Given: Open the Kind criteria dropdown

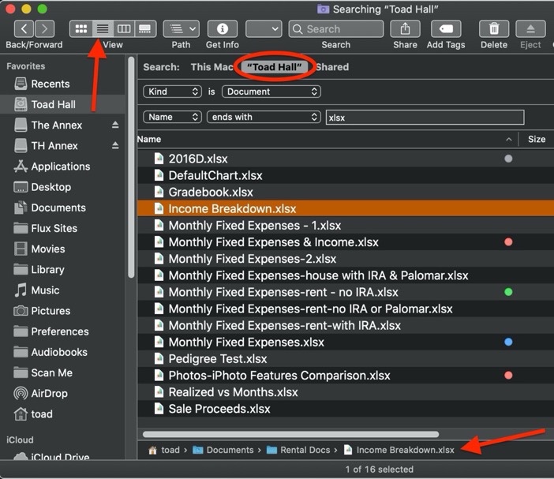Looking at the screenshot, I should point(172,92).
